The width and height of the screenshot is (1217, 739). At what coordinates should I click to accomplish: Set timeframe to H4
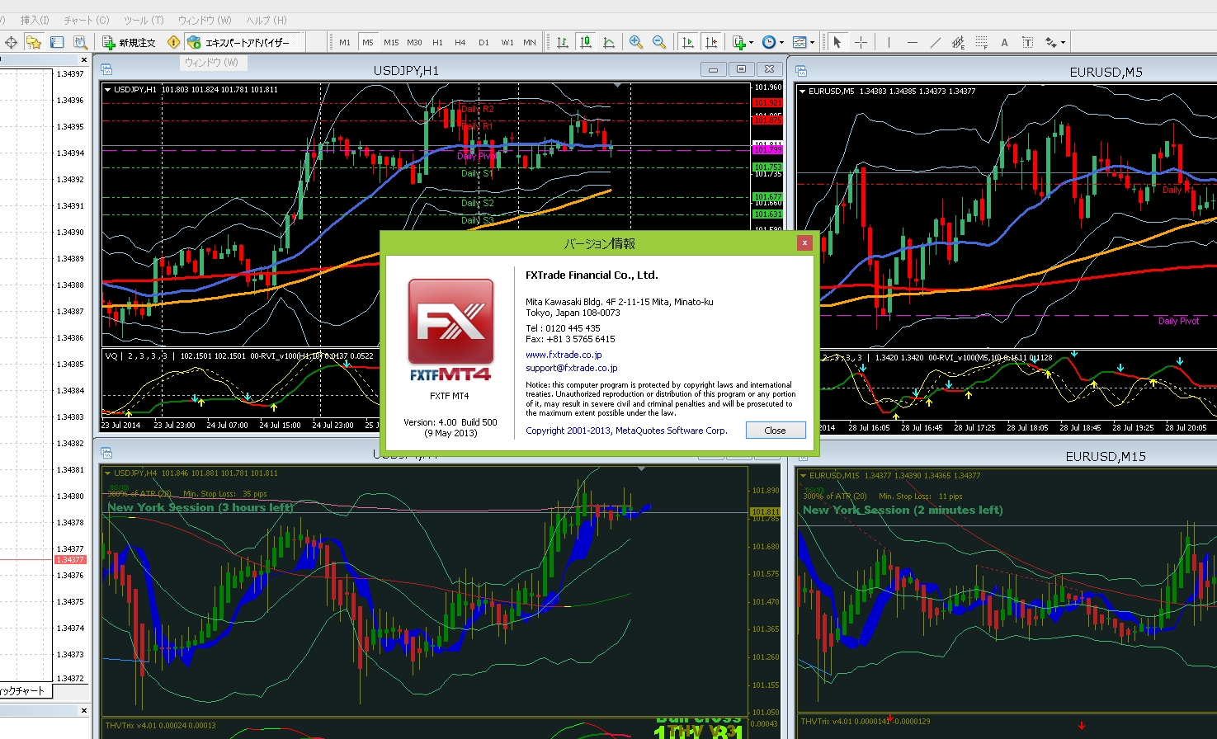460,42
